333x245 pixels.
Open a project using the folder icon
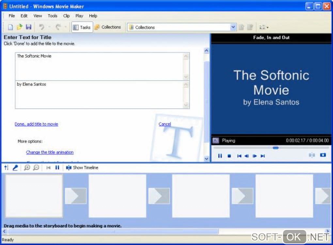[x=19, y=27]
